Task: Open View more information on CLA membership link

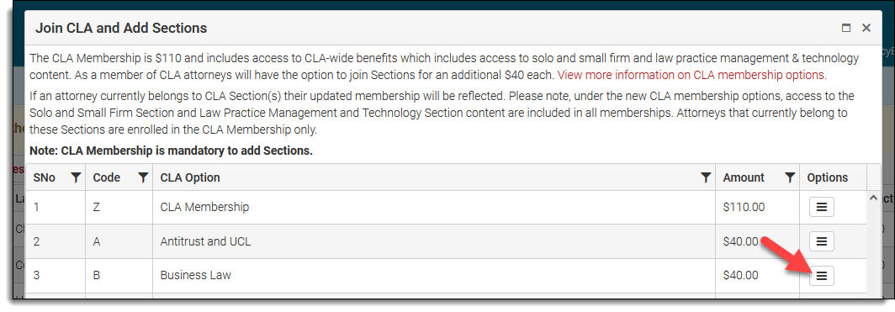Action: [691, 75]
